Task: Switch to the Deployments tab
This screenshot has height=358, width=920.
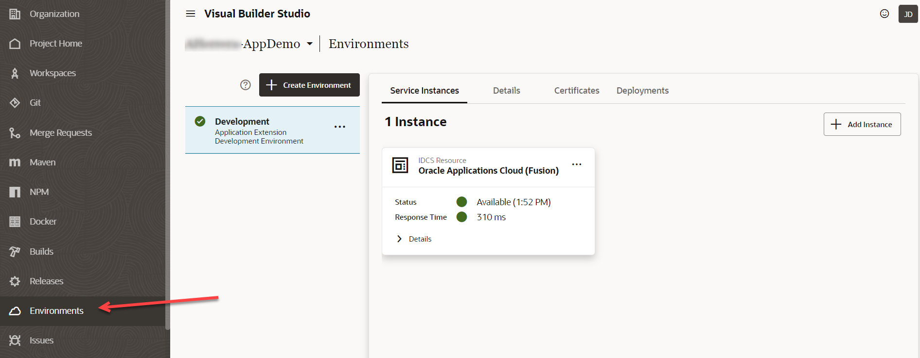Action: click(x=642, y=91)
